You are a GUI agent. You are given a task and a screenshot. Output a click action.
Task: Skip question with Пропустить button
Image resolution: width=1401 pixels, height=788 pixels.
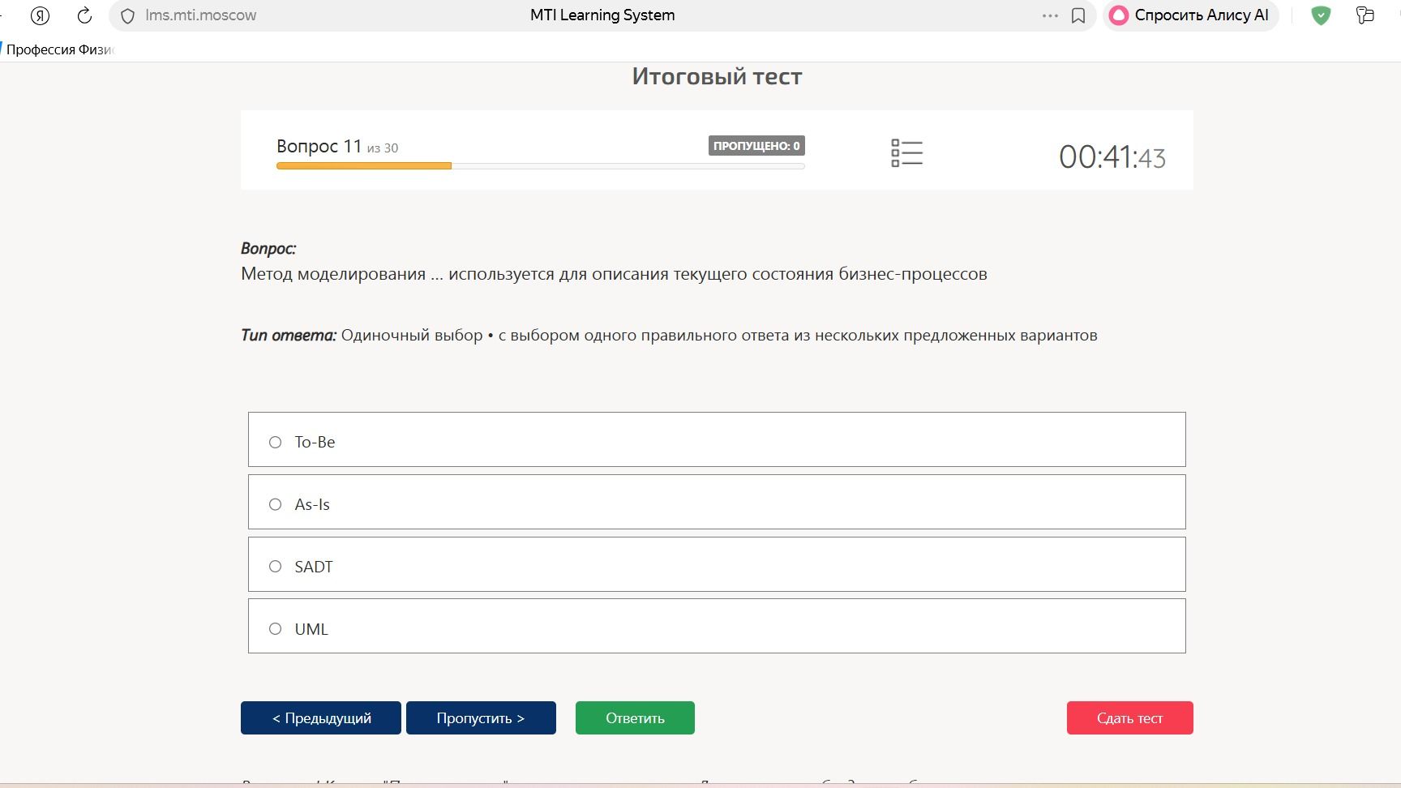click(481, 717)
